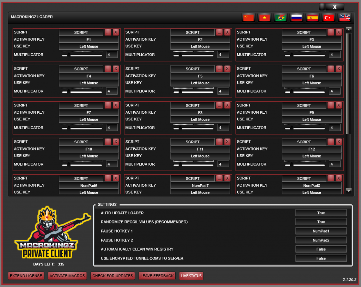Viewport: 361px width, 287px height.
Task: Adjust multiplicator slider in the F1 slot
Action: point(82,55)
